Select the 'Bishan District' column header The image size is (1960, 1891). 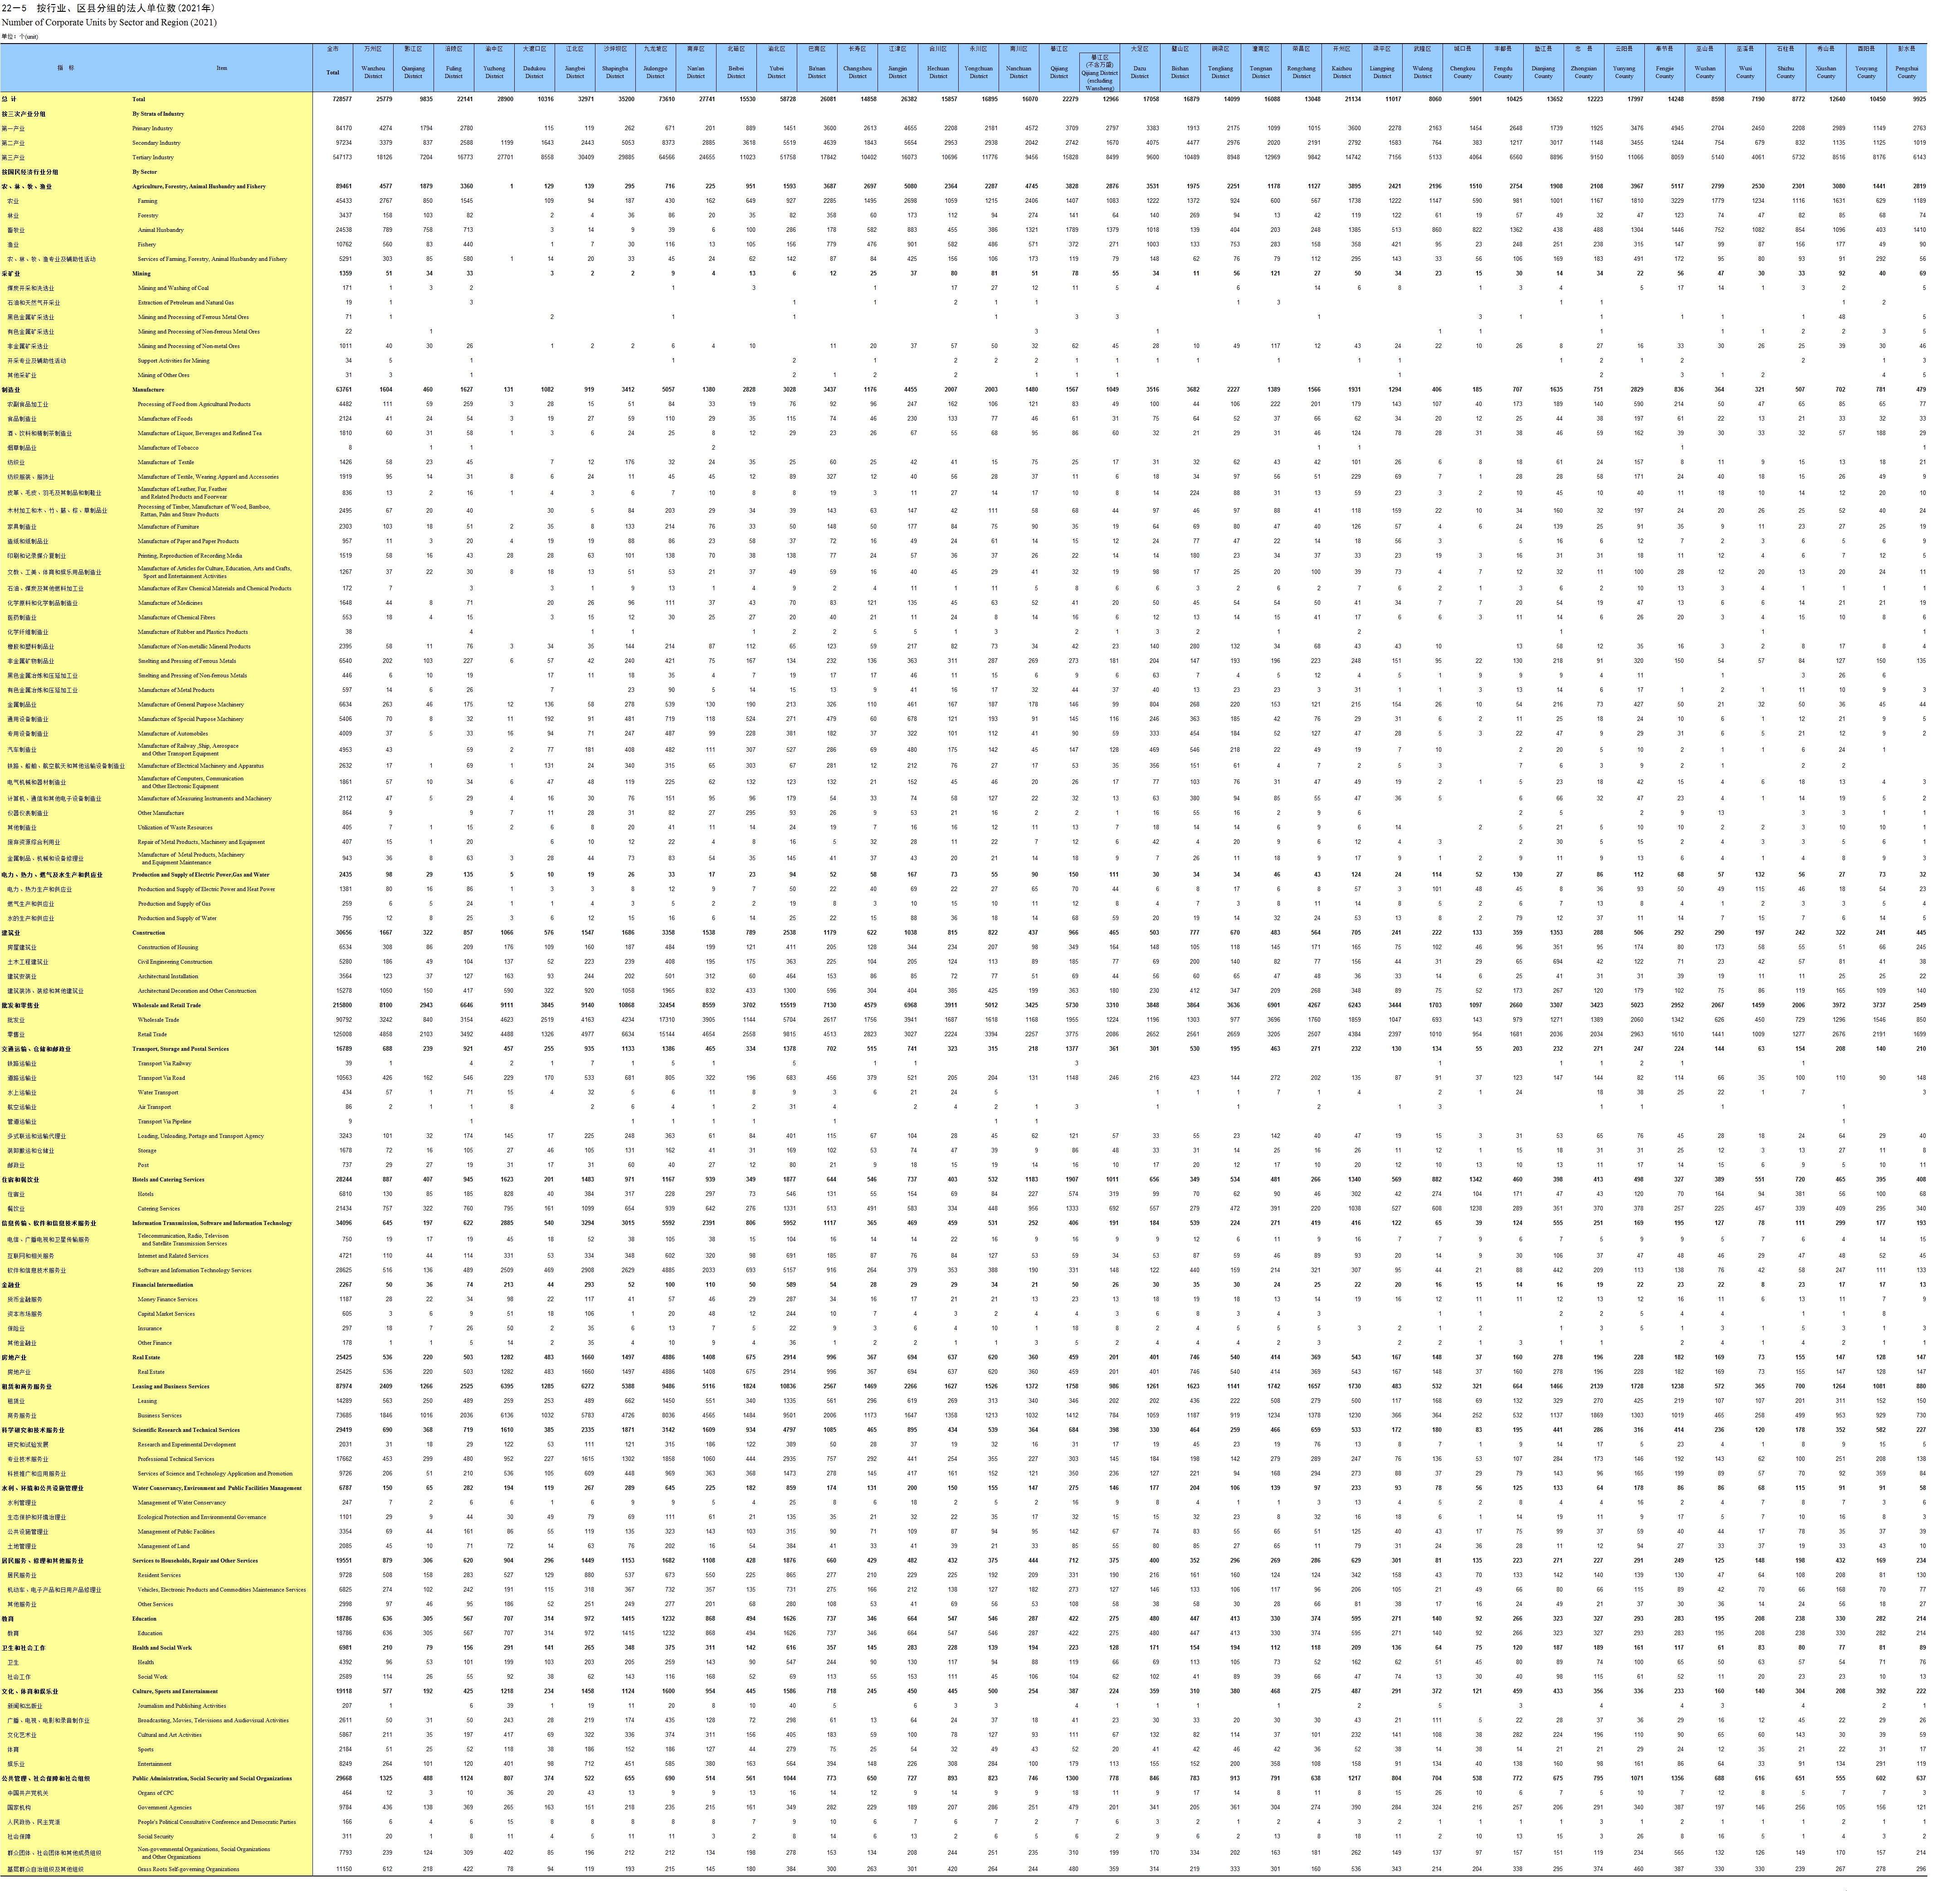(1180, 72)
